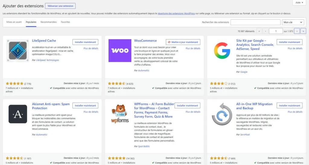309x165 pixels.
Task: Install WPForms now
Action: pos(187,106)
